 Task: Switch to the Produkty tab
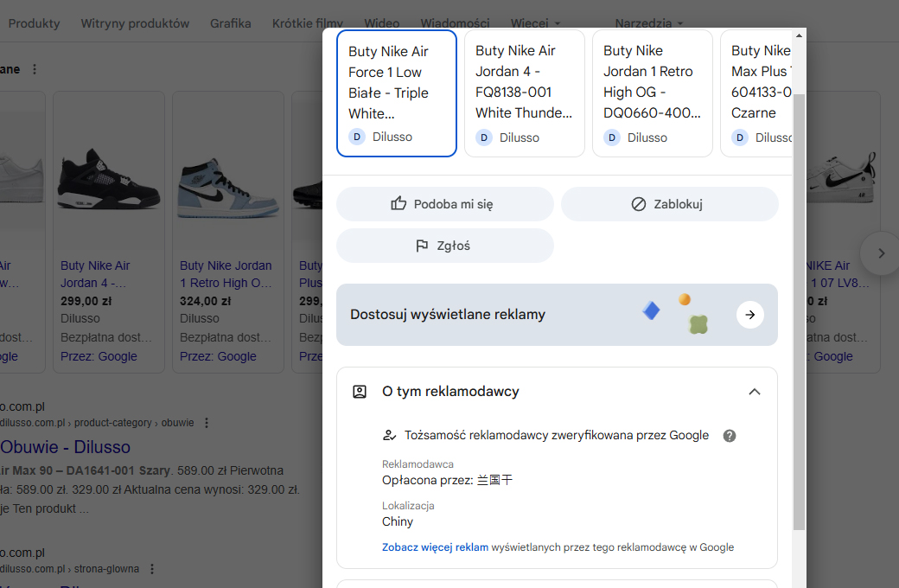pyautogui.click(x=34, y=23)
